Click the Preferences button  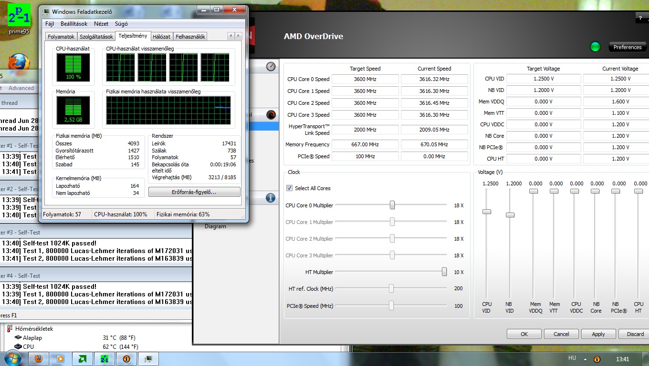click(628, 47)
